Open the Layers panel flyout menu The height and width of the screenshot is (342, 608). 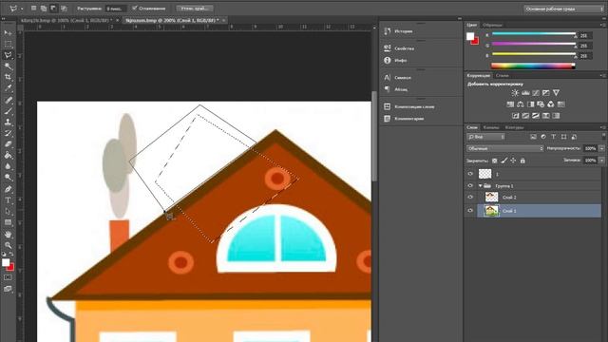click(x=602, y=127)
